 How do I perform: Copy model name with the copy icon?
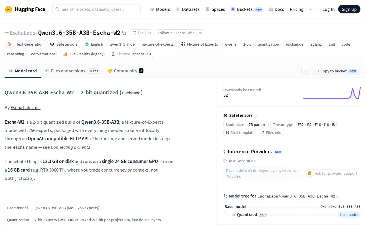124,33
